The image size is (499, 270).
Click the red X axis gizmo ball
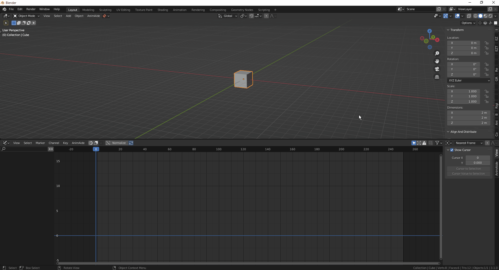[437, 40]
